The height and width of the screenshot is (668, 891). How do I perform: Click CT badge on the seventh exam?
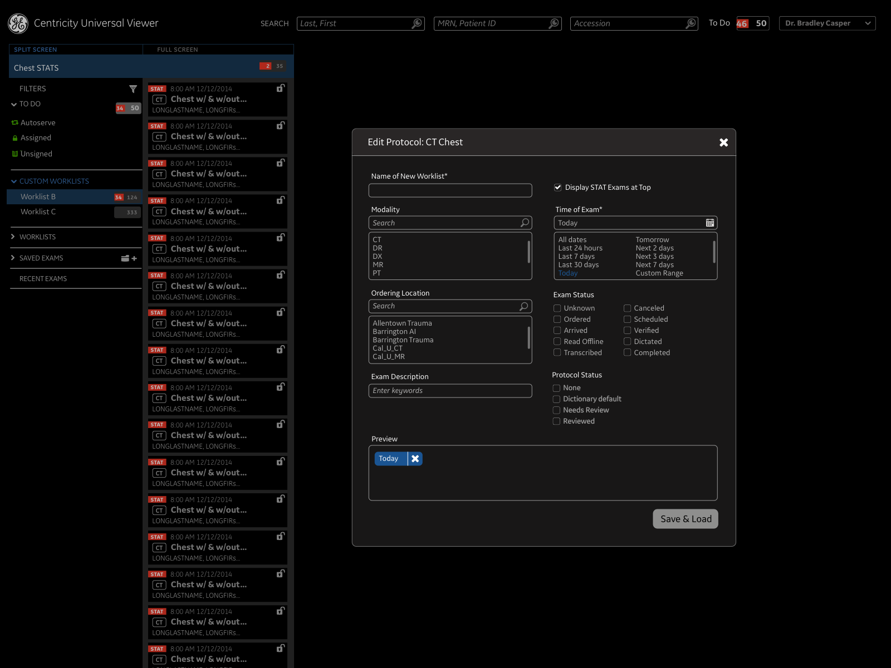159,323
